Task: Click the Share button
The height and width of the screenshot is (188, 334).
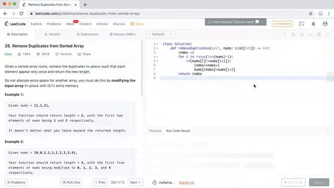Action: [85, 54]
